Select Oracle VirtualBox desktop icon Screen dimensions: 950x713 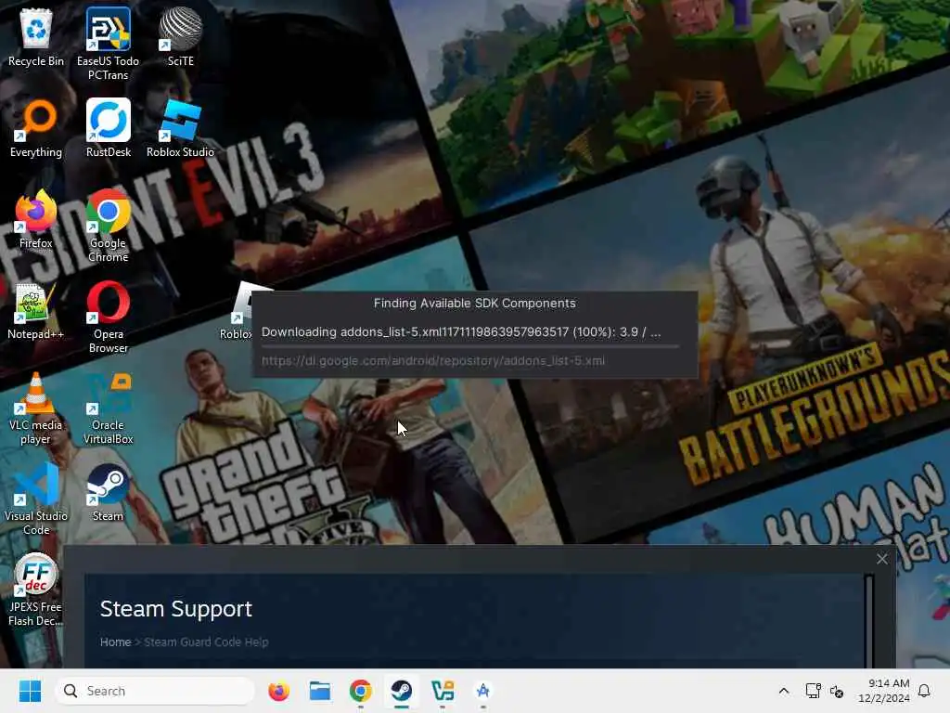point(108,408)
